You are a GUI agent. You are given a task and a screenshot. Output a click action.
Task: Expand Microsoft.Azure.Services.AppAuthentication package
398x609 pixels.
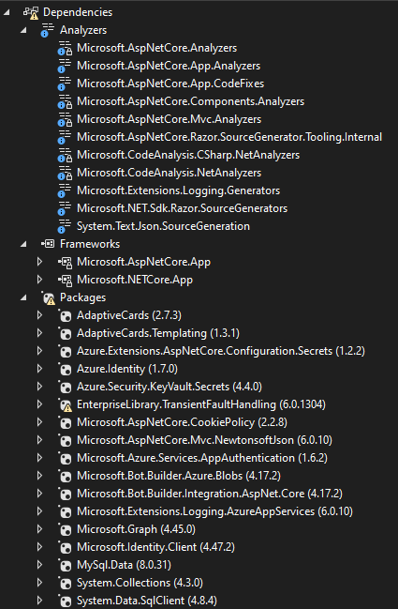pos(39,458)
